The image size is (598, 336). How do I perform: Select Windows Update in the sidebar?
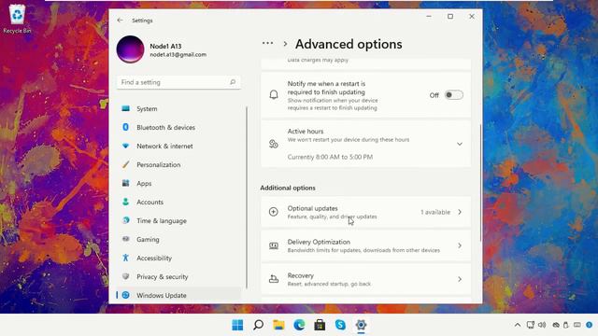(x=178, y=295)
